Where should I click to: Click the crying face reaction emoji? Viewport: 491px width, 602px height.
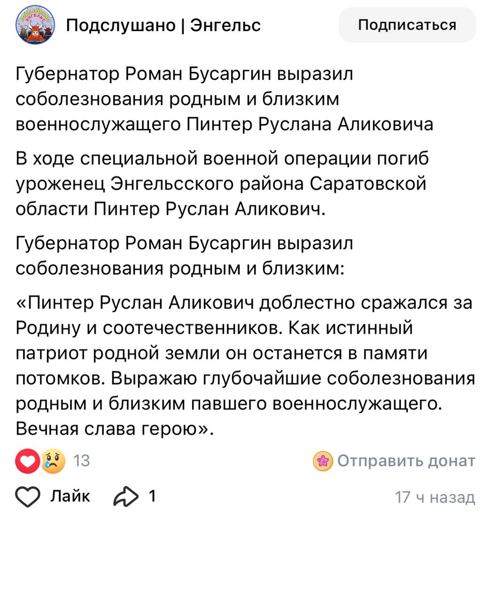click(x=53, y=461)
